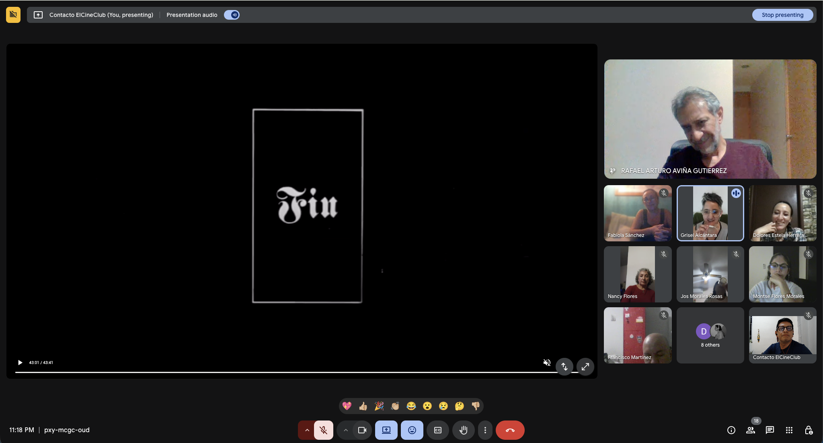Open meeting details info panel
The height and width of the screenshot is (443, 823).
pyautogui.click(x=731, y=430)
